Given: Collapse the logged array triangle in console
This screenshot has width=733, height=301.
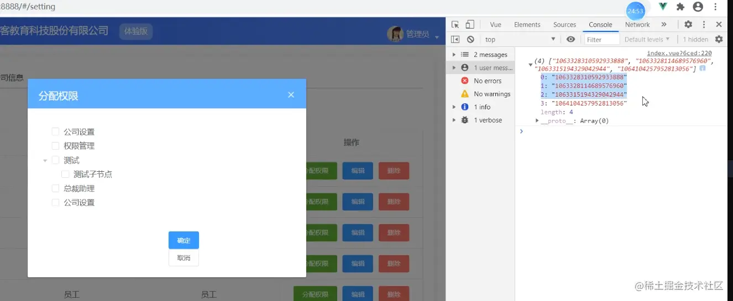Looking at the screenshot, I should (x=531, y=65).
